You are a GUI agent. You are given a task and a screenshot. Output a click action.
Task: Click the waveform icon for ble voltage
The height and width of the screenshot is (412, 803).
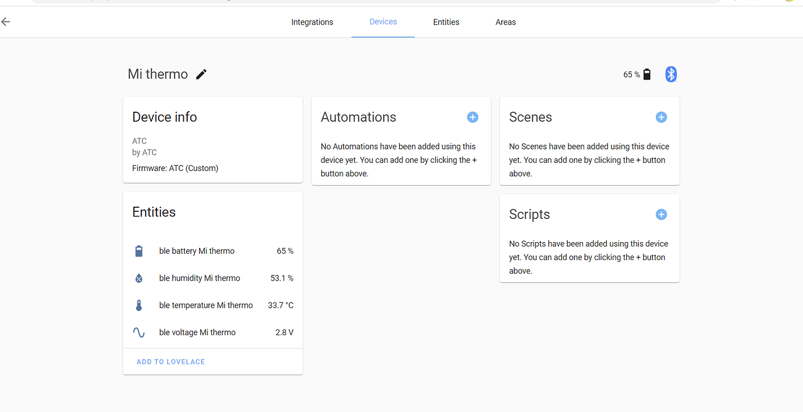coord(138,332)
